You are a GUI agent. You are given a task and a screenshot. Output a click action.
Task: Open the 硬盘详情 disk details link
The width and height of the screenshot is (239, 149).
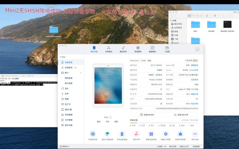[x=194, y=94]
